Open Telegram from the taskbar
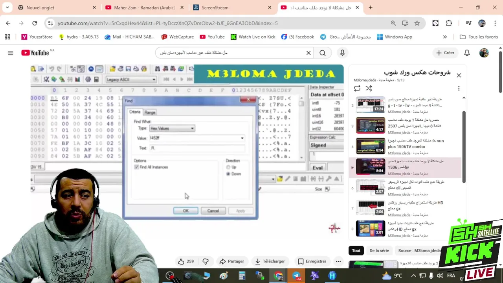503x283 pixels. (x=296, y=276)
